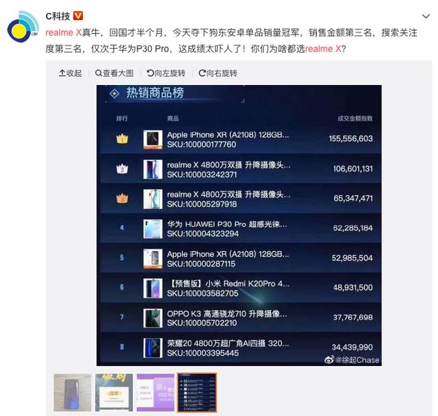Click the realme X product image SKU:100005297918
The image size is (438, 416).
[153, 199]
